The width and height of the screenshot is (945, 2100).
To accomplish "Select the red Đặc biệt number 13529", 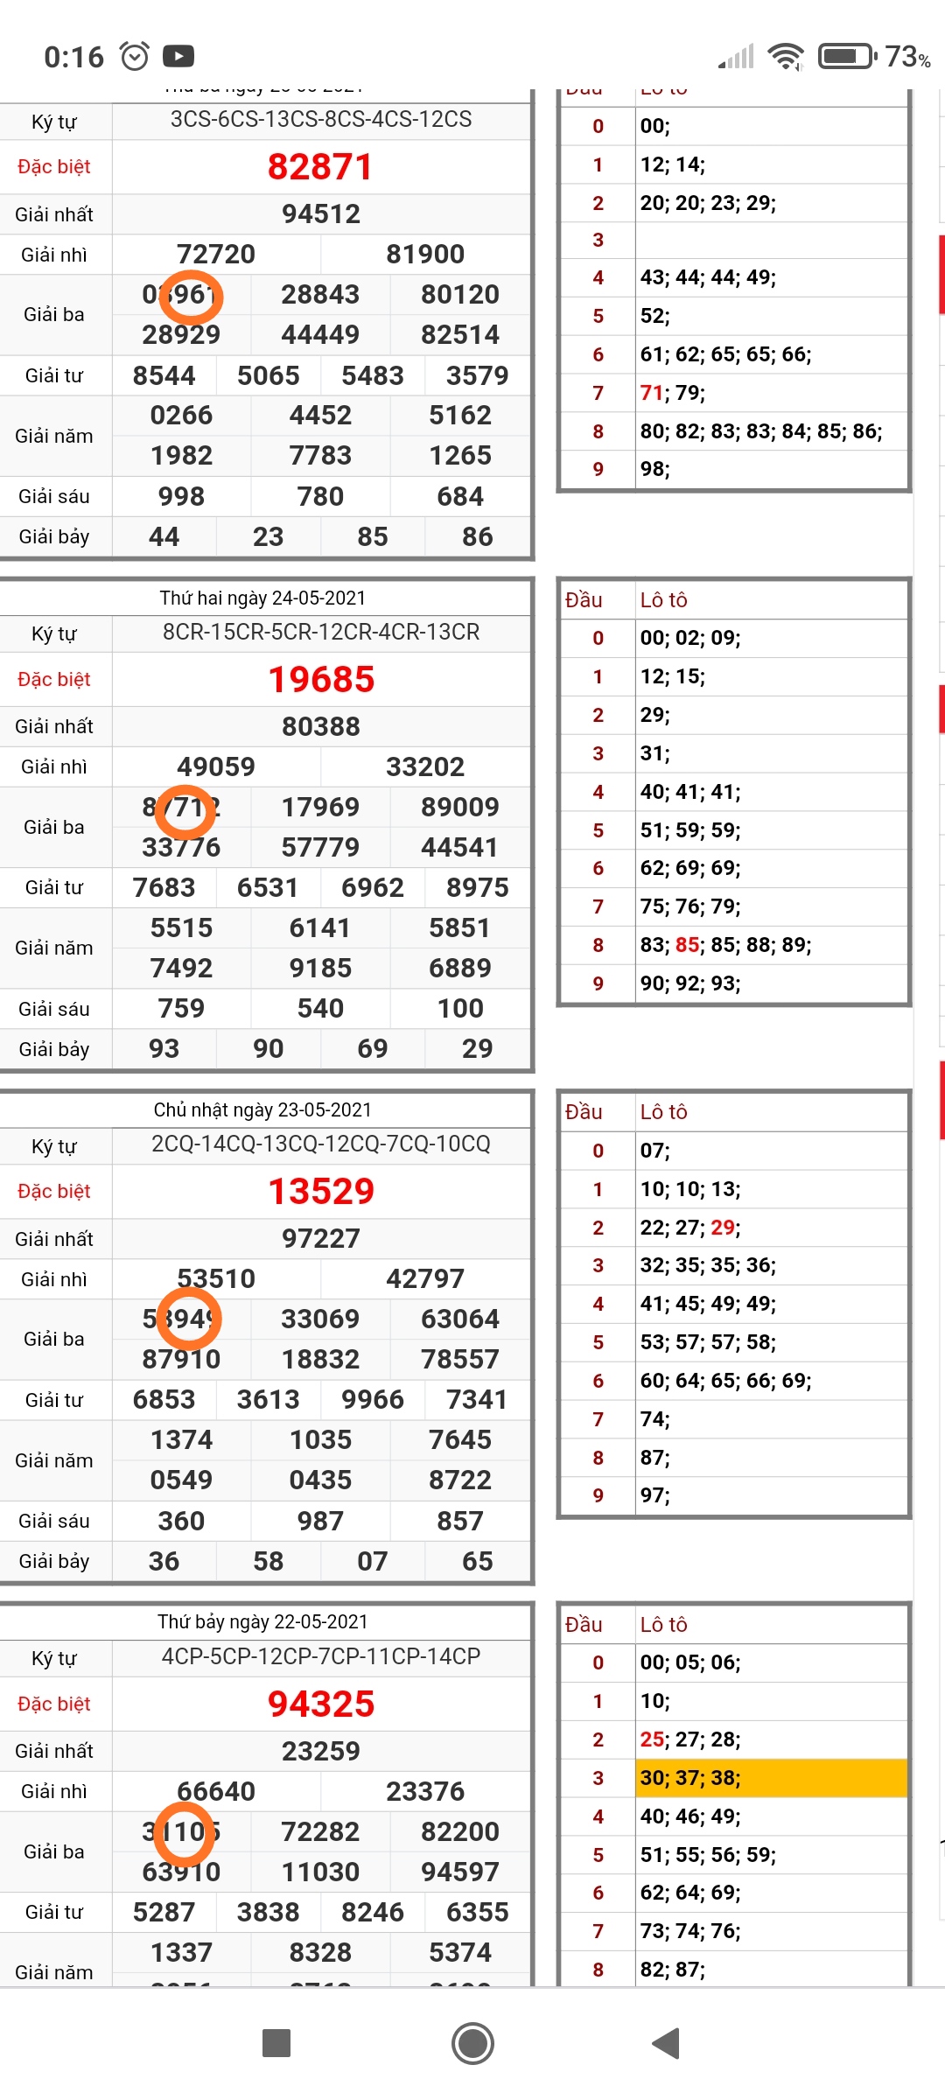I will pos(320,1192).
